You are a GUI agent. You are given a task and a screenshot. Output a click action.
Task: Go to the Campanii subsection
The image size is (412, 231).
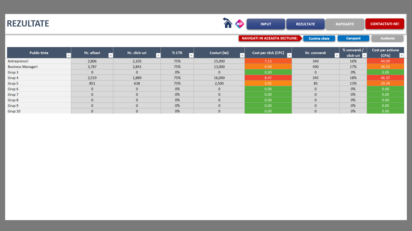click(x=353, y=38)
